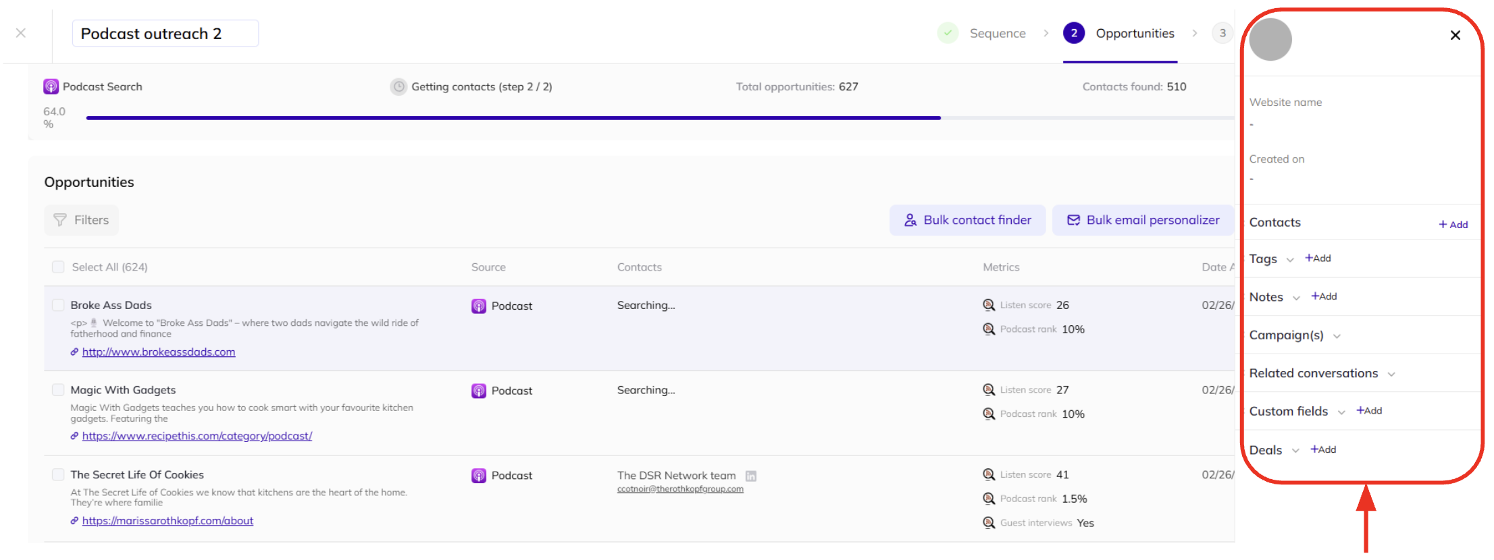
Task: Expand Related conversations section
Action: coord(1391,374)
